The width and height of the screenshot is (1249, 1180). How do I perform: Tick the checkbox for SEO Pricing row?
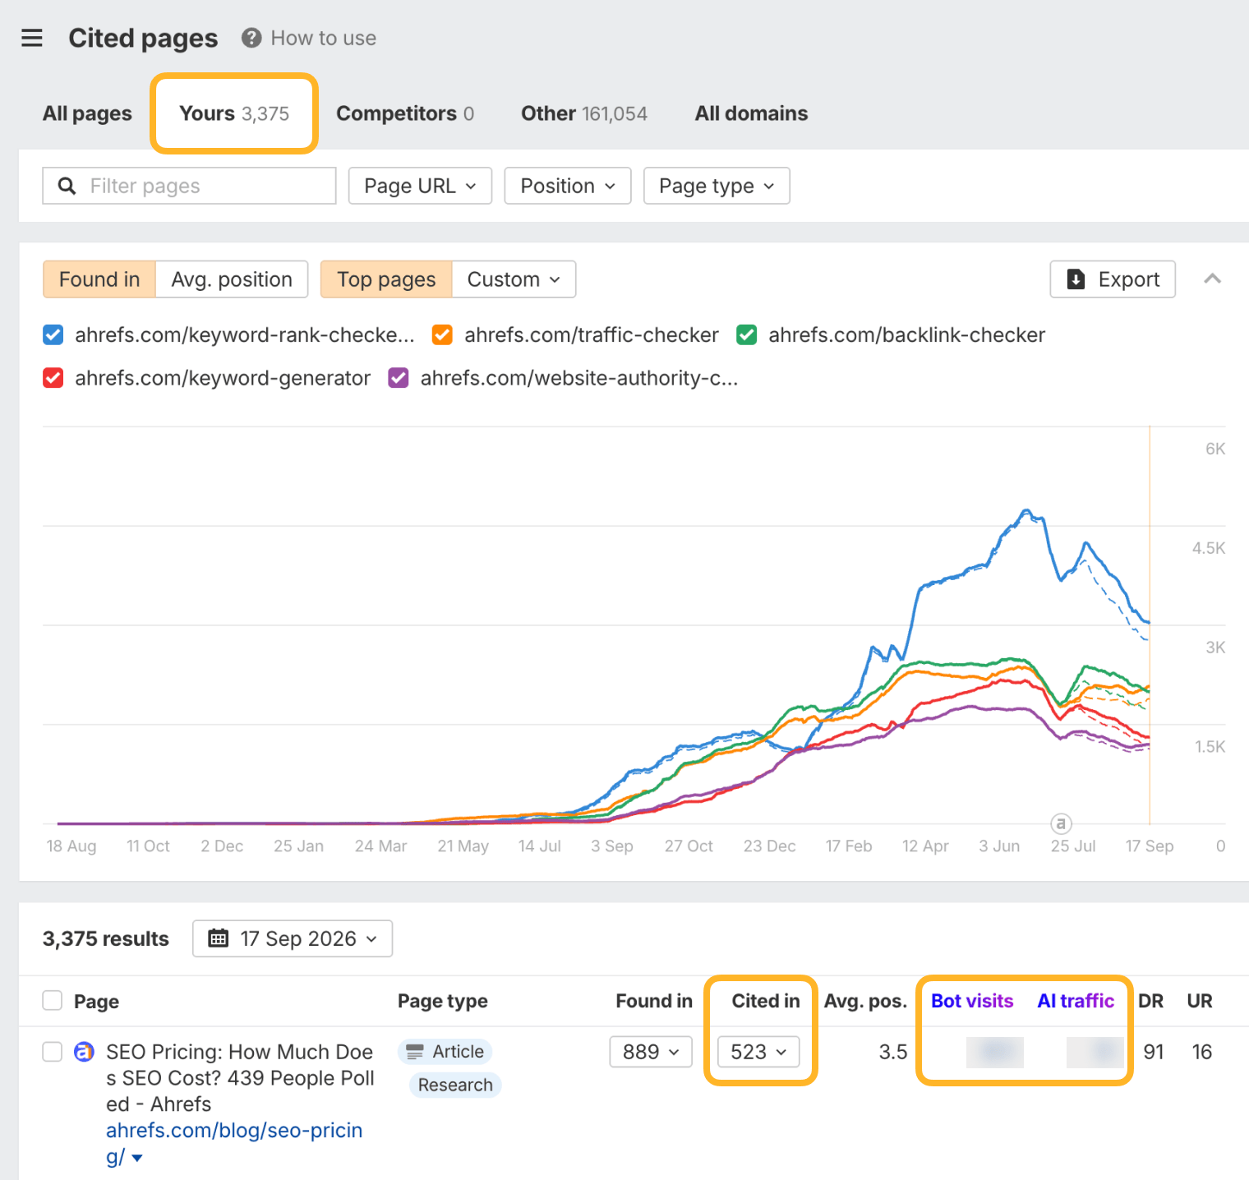(53, 1052)
